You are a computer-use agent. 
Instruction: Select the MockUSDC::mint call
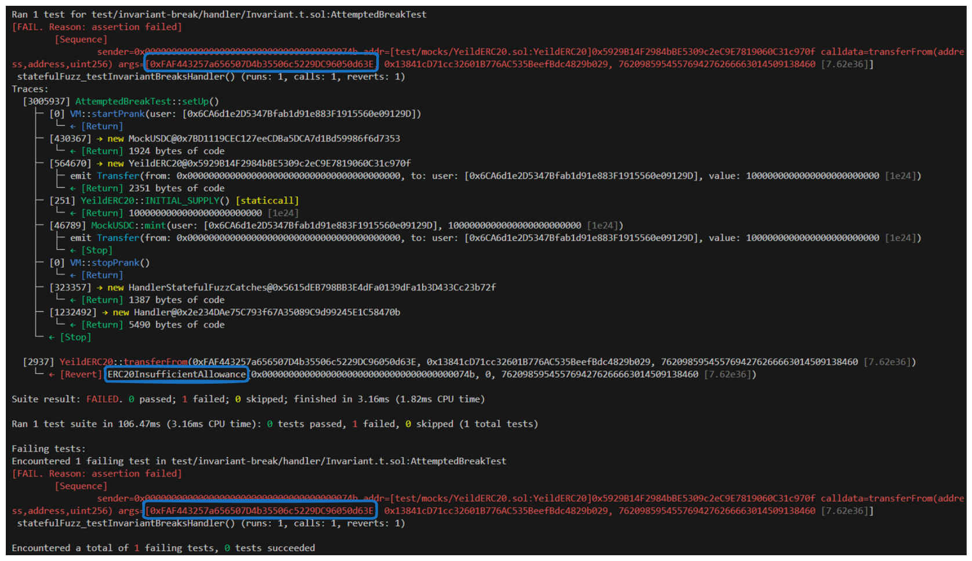pos(128,225)
